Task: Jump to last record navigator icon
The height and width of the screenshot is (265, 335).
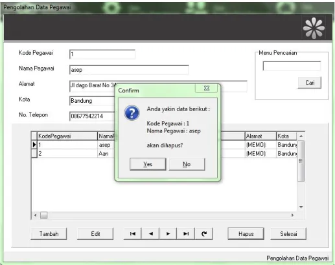Action: point(186,234)
